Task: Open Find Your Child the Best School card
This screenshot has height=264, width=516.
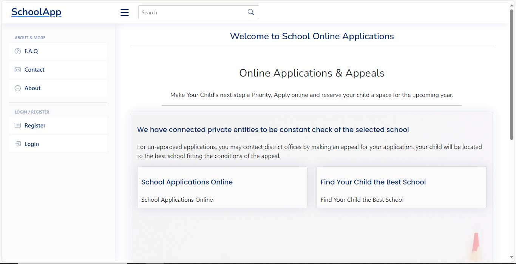Action: click(x=401, y=187)
